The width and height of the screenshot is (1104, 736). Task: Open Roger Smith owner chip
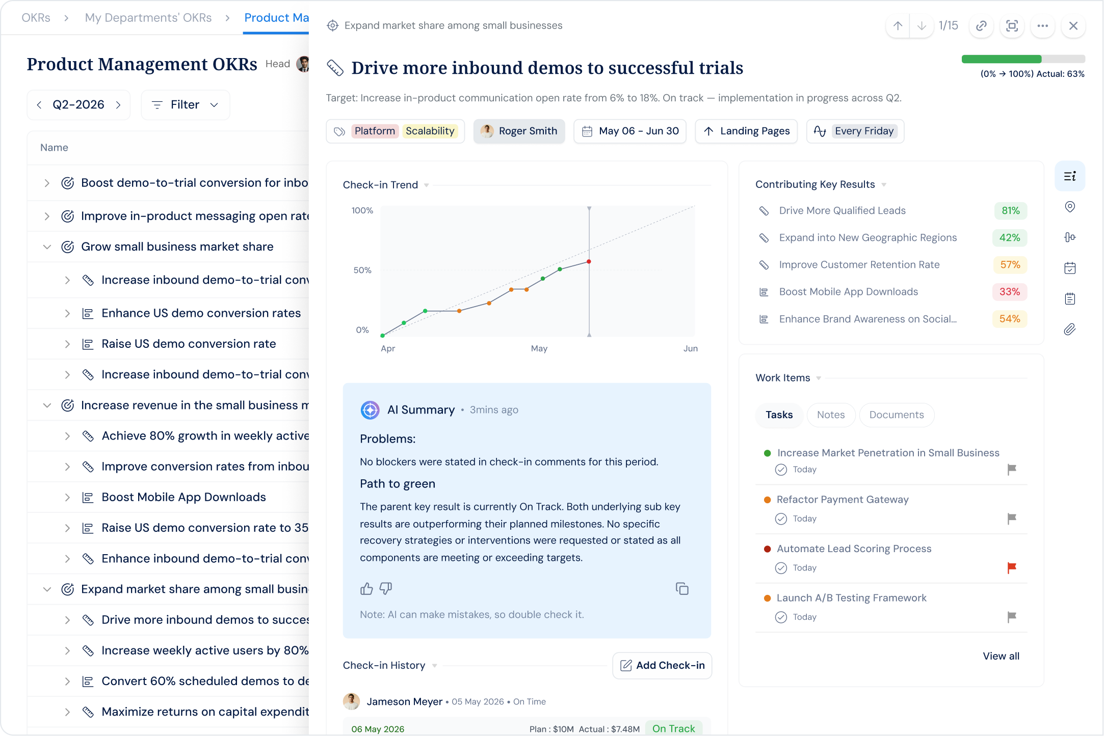click(x=519, y=131)
